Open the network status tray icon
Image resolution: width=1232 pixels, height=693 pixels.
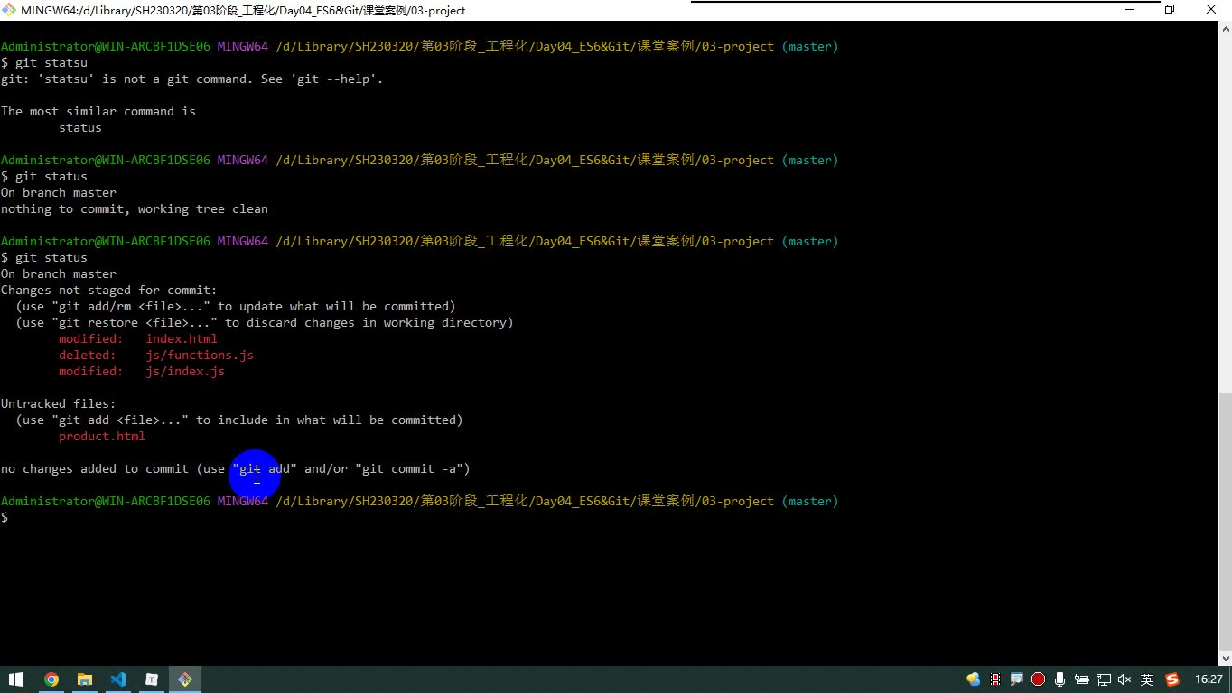(x=1104, y=679)
